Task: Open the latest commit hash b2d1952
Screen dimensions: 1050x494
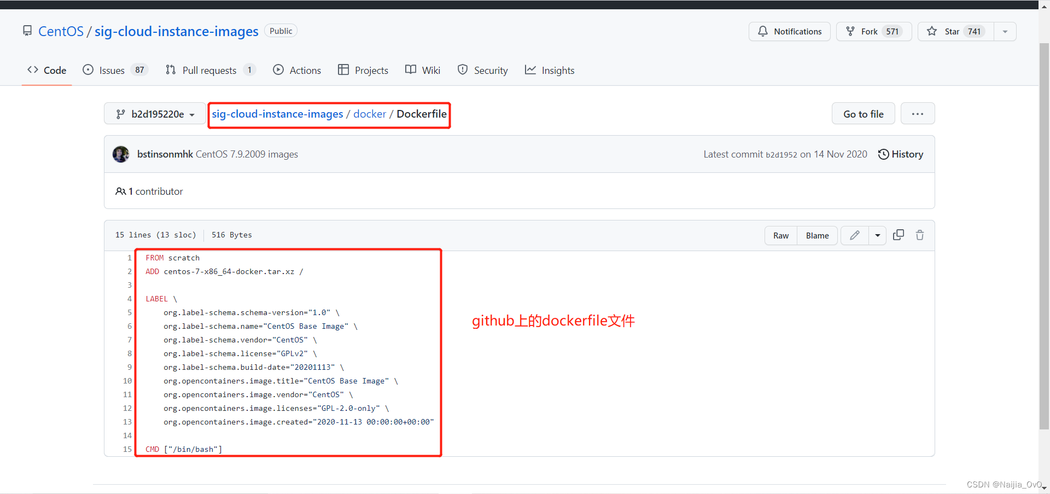Action: pyautogui.click(x=781, y=155)
